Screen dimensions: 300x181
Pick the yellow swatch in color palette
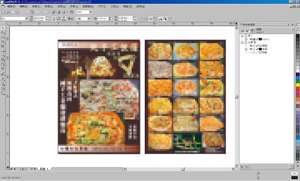pyautogui.click(x=298, y=85)
